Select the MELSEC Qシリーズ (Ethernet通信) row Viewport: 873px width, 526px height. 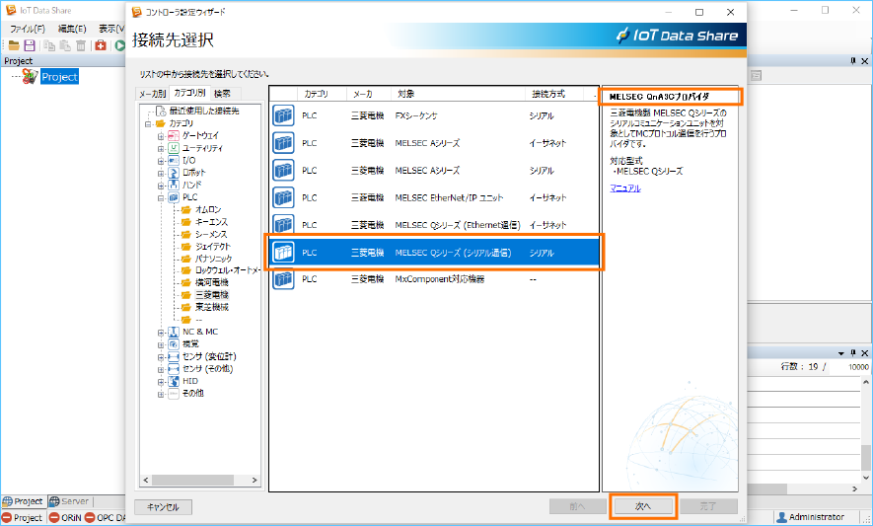click(x=434, y=225)
